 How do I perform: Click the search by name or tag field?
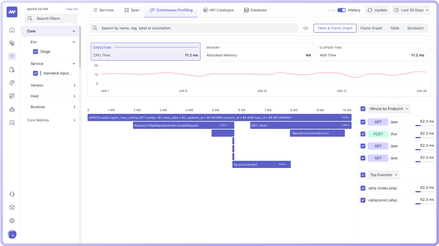pos(194,28)
